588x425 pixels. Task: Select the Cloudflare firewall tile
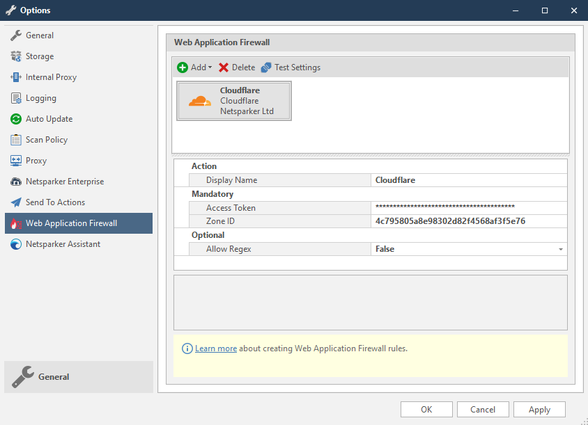pyautogui.click(x=234, y=101)
